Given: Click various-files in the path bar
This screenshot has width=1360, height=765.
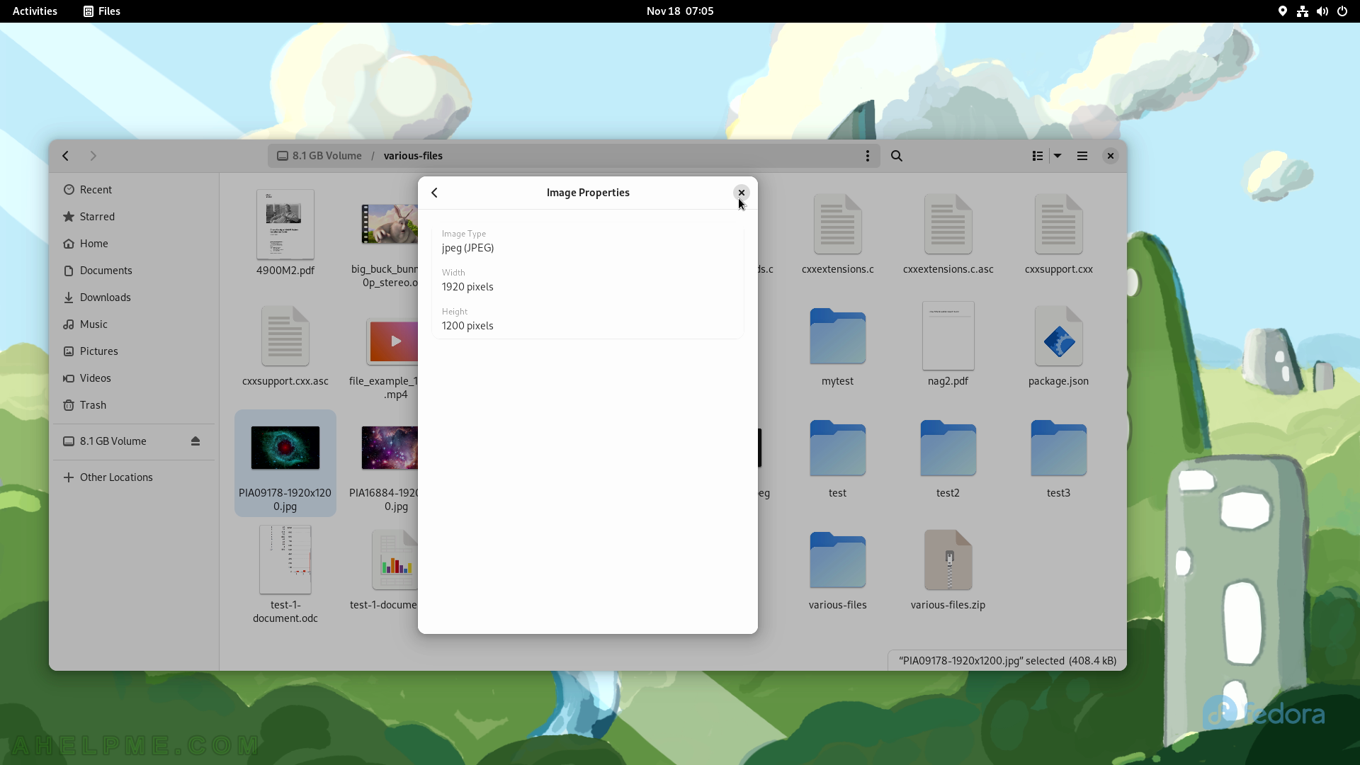Looking at the screenshot, I should 413,156.
